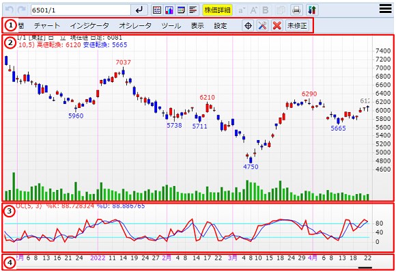This screenshot has width=396, height=272.
Task: Open the hamburger menu
Action: coord(385,9)
